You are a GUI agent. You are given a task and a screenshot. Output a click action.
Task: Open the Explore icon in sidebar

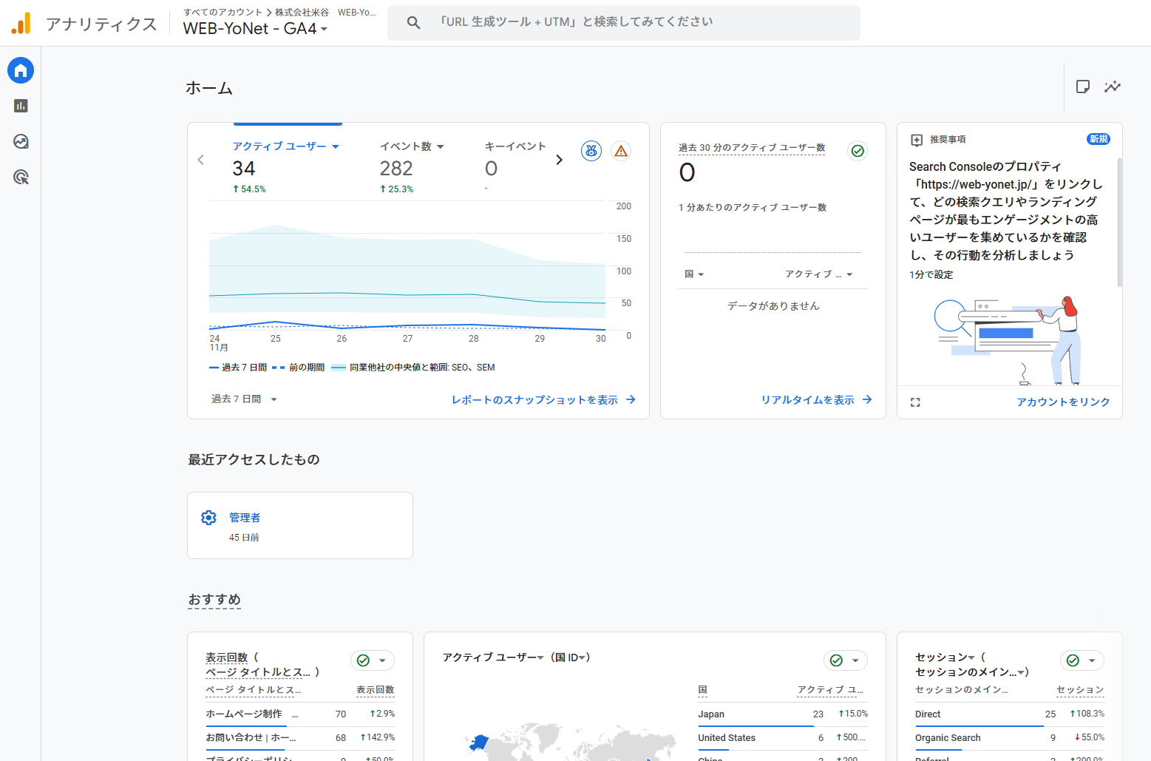[21, 141]
